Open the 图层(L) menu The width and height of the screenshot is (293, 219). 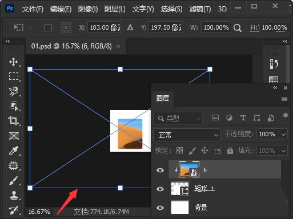[115, 9]
